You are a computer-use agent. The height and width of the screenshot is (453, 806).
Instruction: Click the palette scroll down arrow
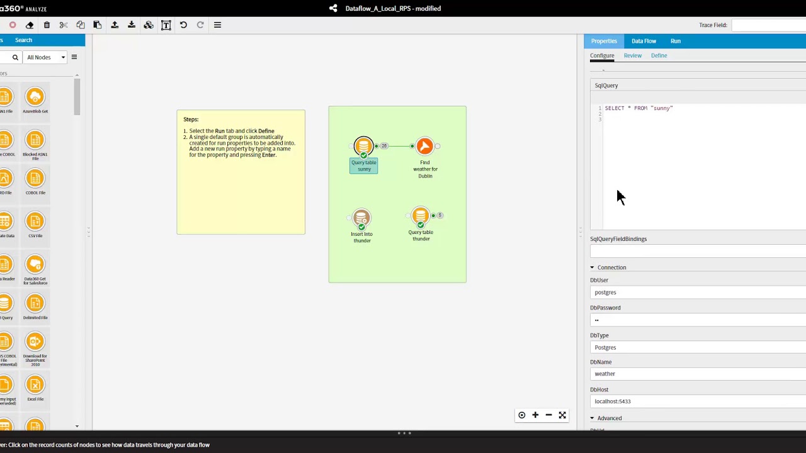77,427
